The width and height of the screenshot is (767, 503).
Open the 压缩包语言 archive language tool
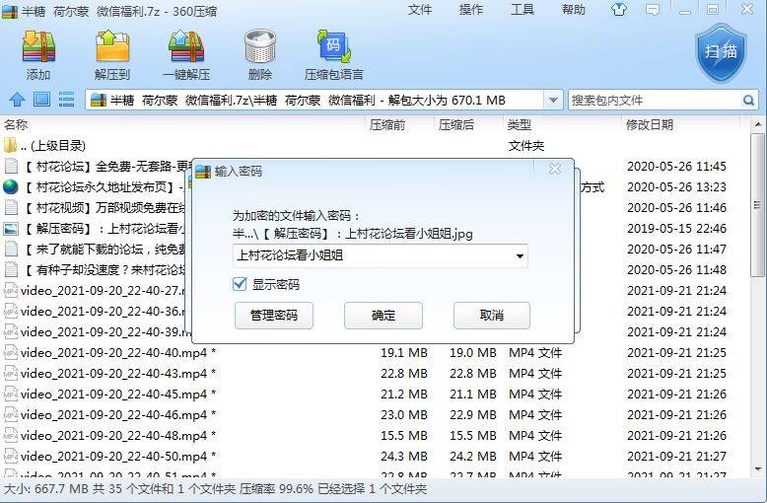[333, 49]
